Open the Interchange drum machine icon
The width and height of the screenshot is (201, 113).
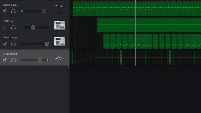coord(59,41)
